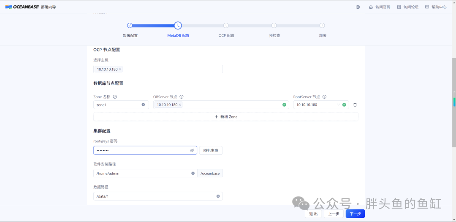Clear the 数据路径 field
The width and height of the screenshot is (456, 222).
218,196
